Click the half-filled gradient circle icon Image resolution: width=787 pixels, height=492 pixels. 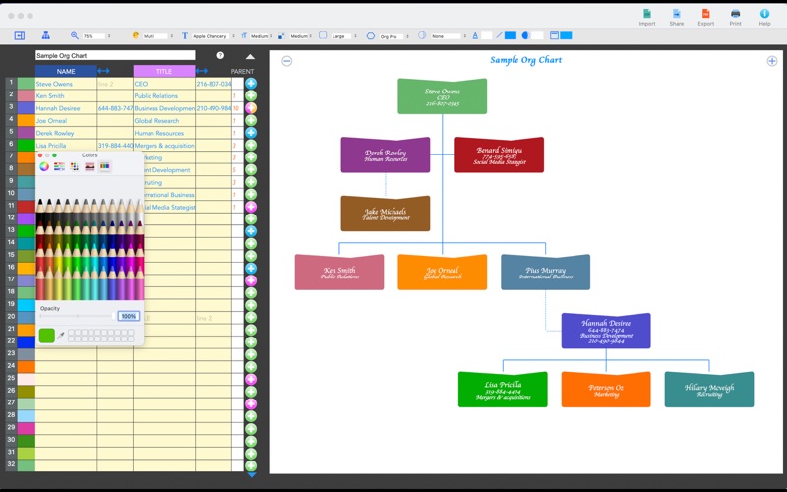[525, 35]
